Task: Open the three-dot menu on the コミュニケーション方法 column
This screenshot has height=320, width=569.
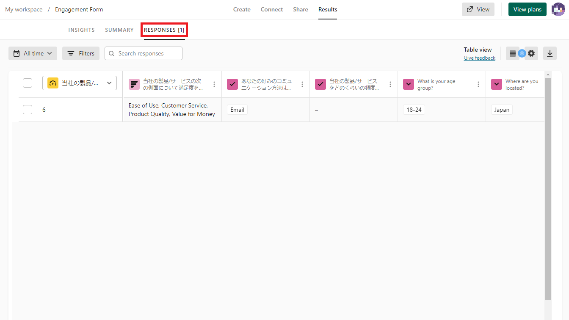Action: 302,84
